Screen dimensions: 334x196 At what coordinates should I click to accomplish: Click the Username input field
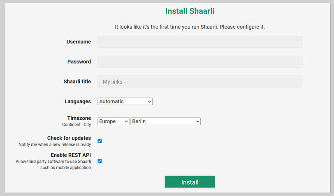[199, 42]
